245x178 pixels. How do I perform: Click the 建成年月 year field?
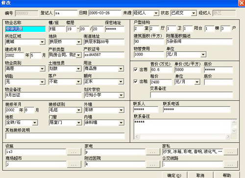(15, 55)
